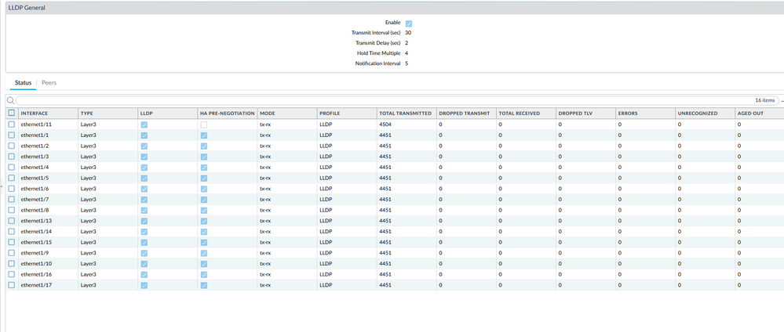
Task: Click the LLDP General panel header
Action: point(26,7)
